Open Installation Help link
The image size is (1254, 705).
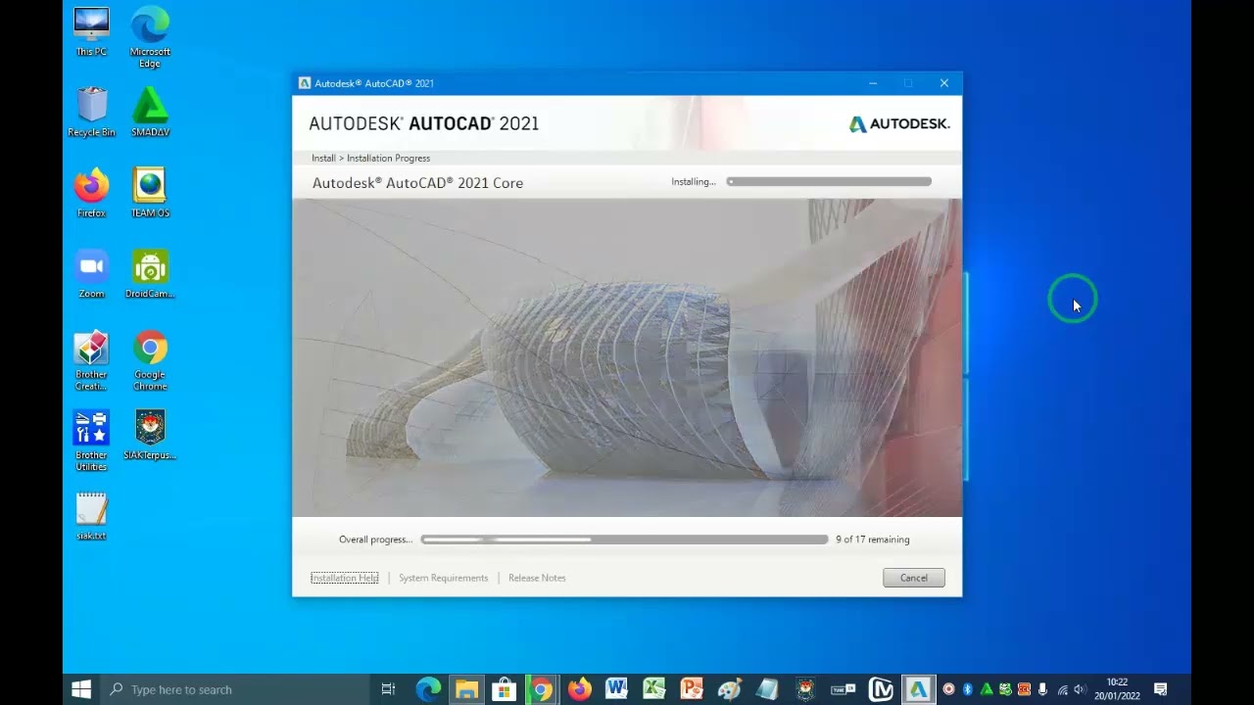345,578
